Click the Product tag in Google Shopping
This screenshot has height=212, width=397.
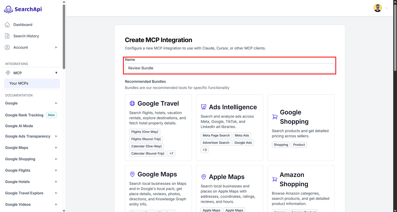299,145
